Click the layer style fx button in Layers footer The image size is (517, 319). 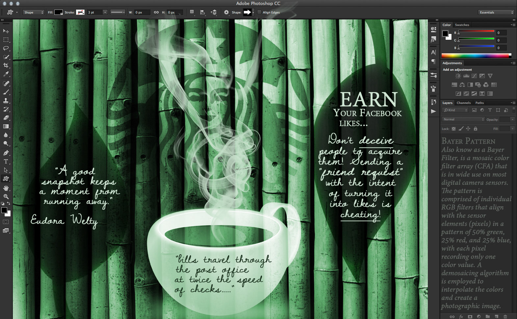pyautogui.click(x=461, y=317)
